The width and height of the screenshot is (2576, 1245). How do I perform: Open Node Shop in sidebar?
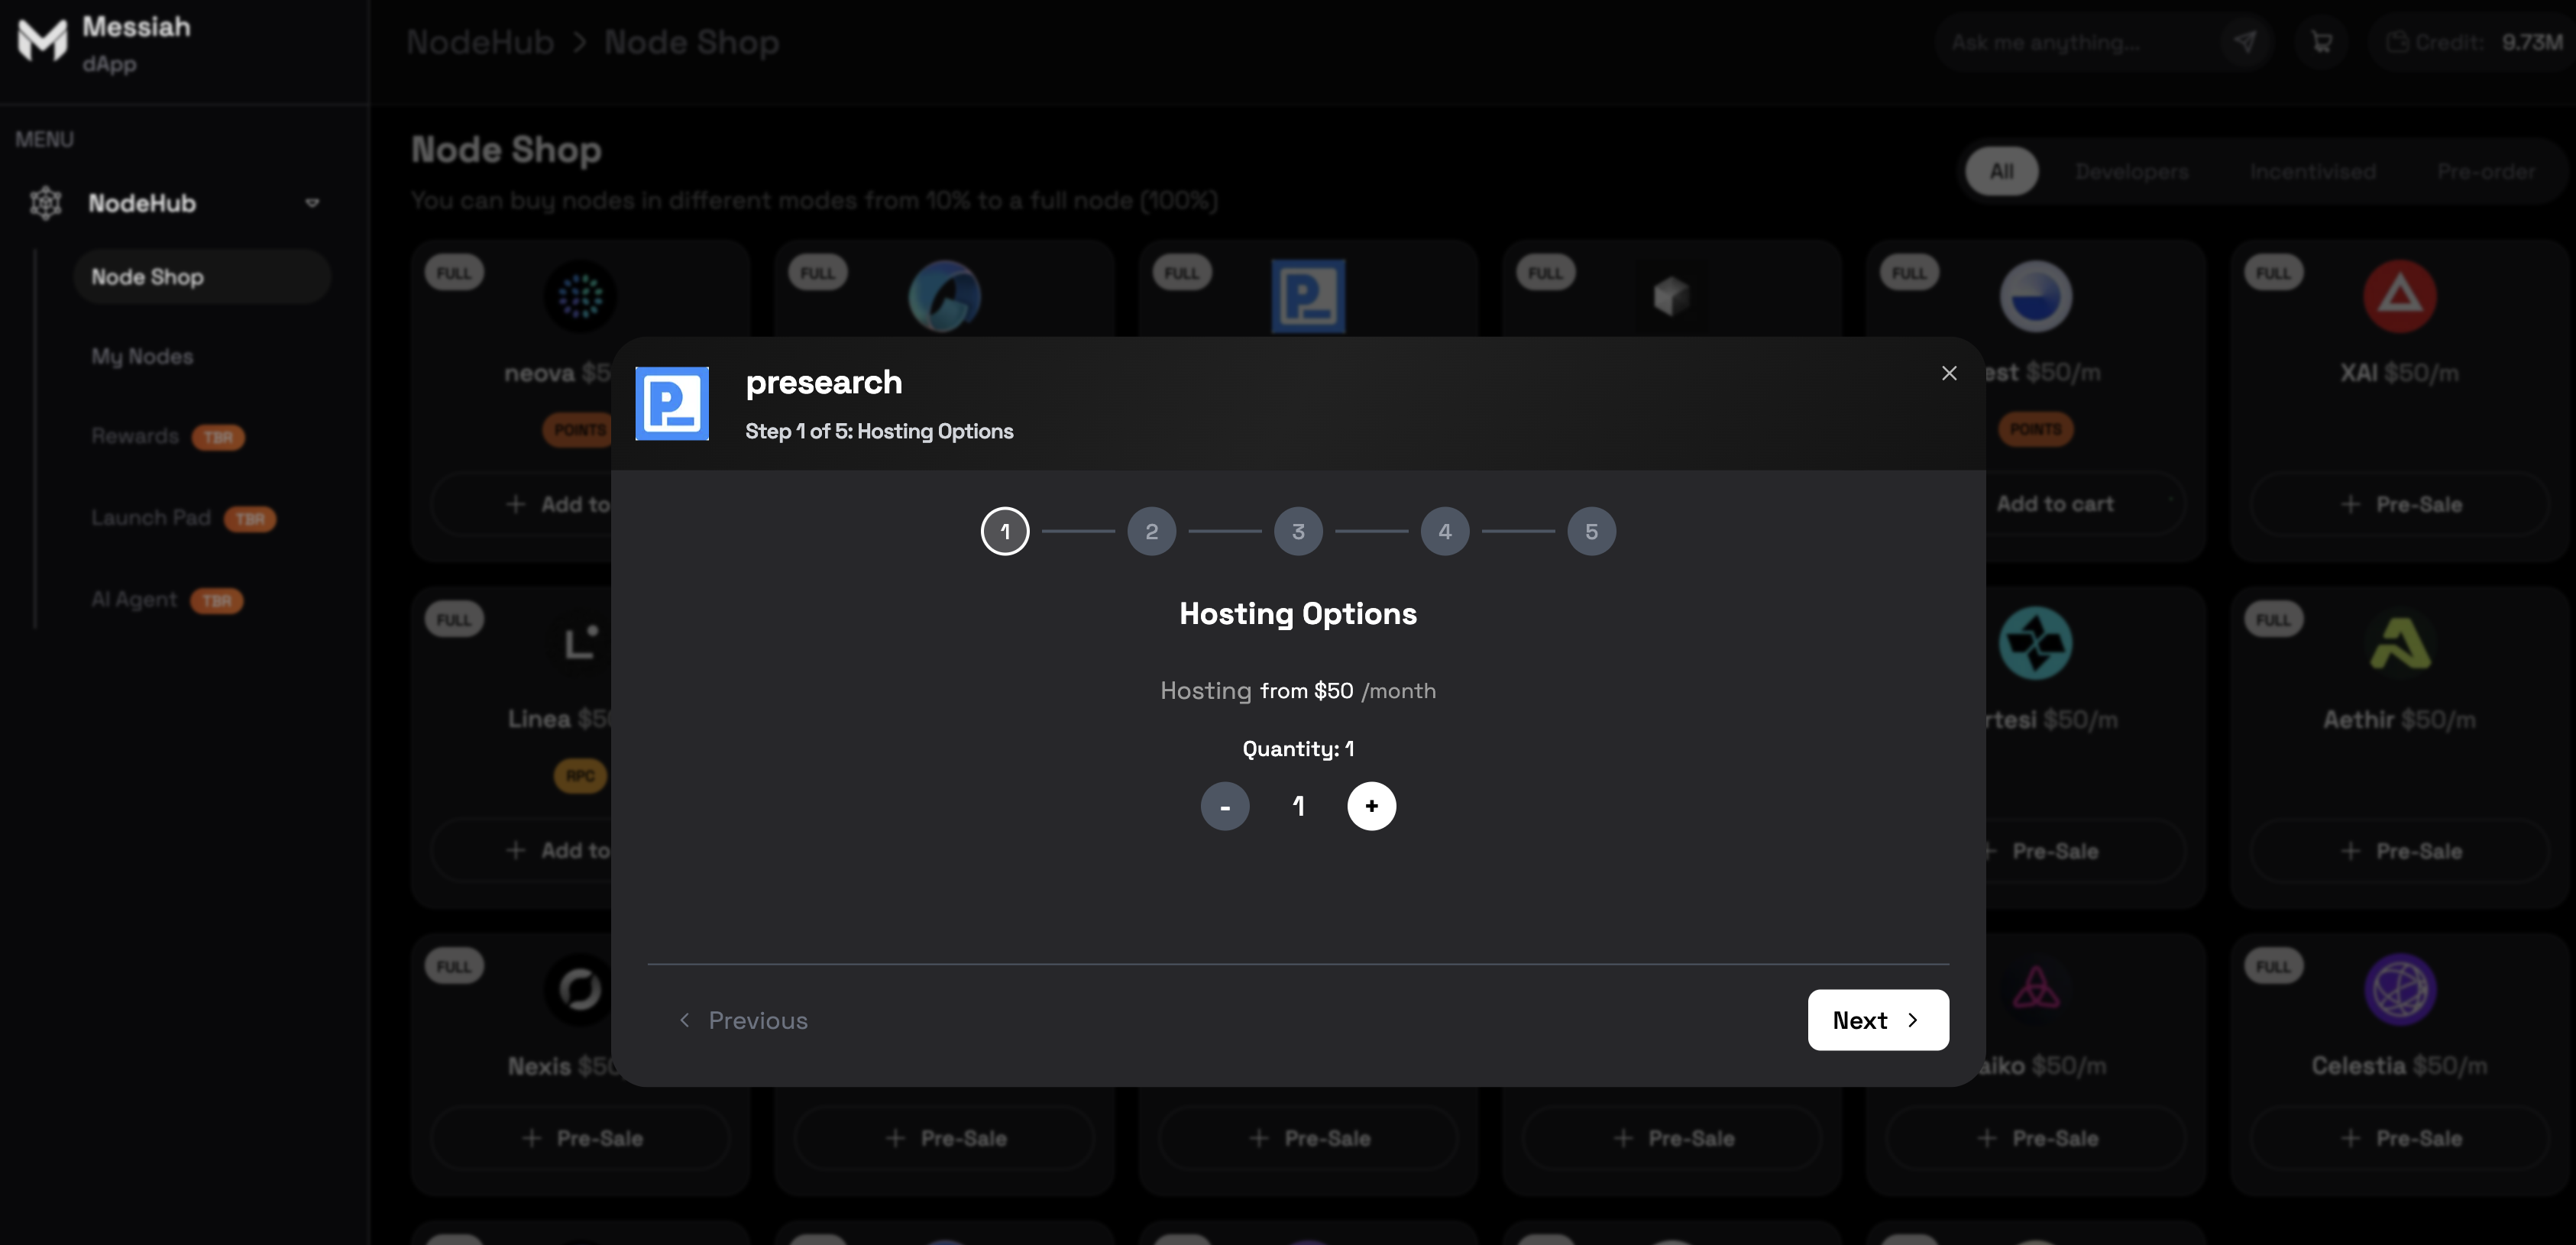[x=202, y=277]
